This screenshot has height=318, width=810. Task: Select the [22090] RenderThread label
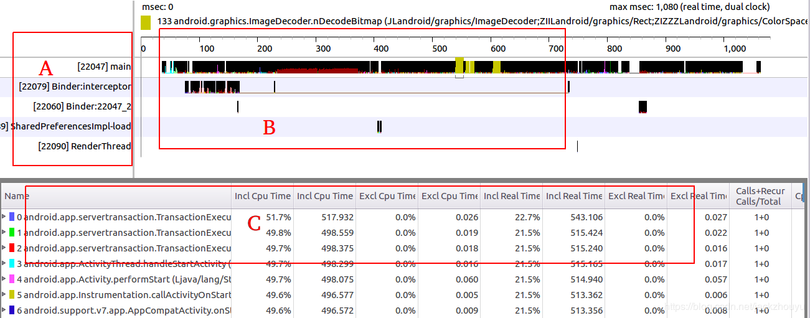[x=85, y=146]
